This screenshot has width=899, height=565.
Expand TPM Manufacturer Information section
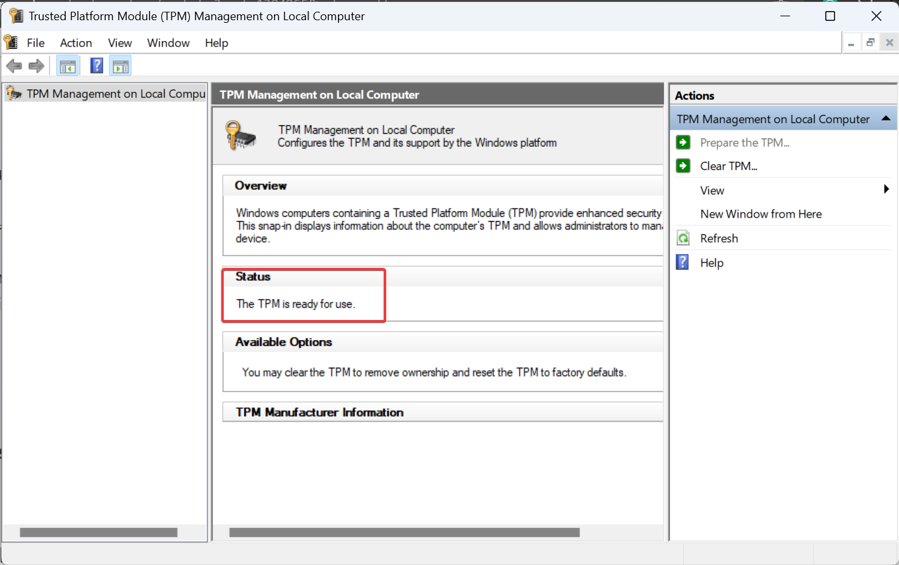pyautogui.click(x=443, y=413)
